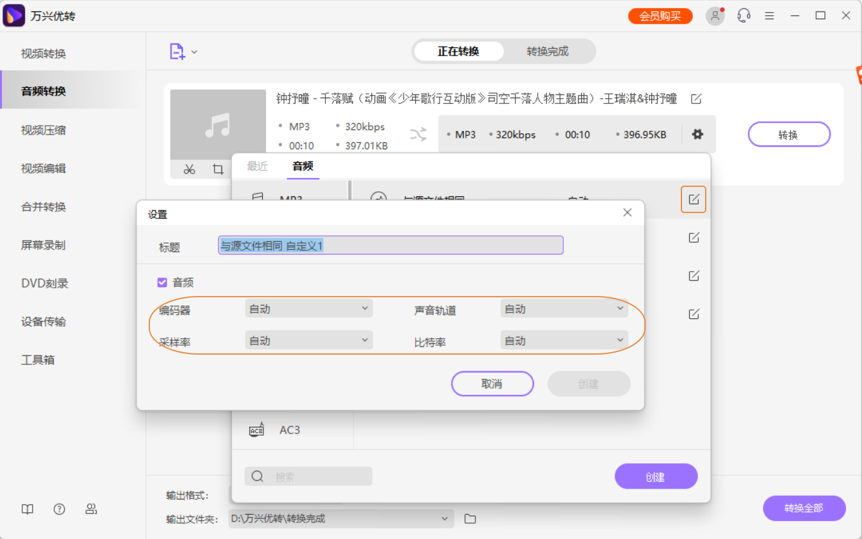Click the rename pencil icon beside the song title
Viewport: 862px width, 539px height.
696,99
